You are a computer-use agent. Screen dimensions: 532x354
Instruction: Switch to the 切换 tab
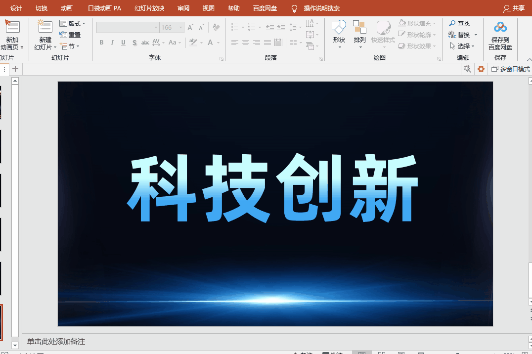point(42,8)
